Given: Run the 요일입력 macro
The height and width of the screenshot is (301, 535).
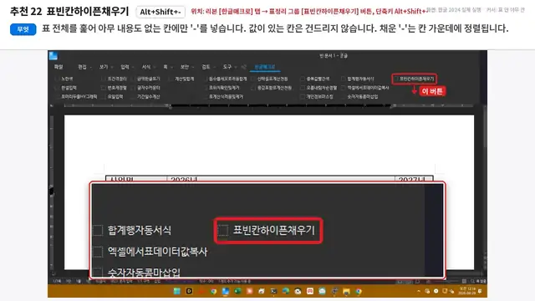Looking at the screenshot, I should pyautogui.click(x=113, y=97).
